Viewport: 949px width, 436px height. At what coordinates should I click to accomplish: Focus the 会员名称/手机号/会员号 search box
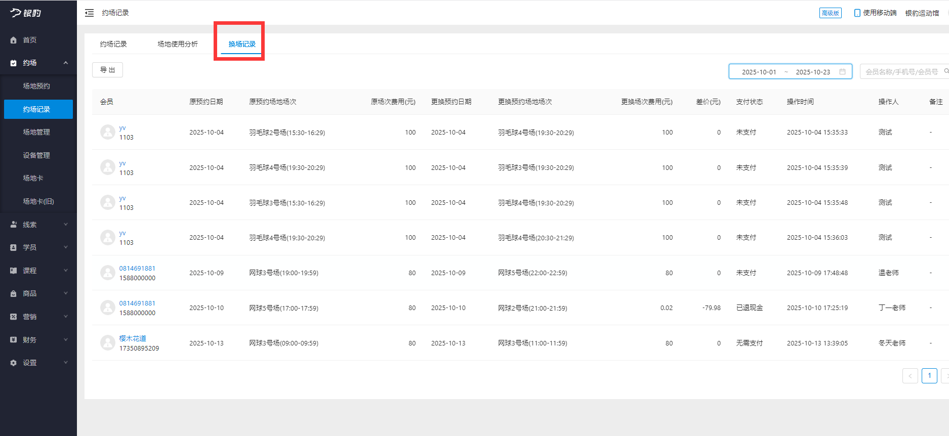[904, 72]
